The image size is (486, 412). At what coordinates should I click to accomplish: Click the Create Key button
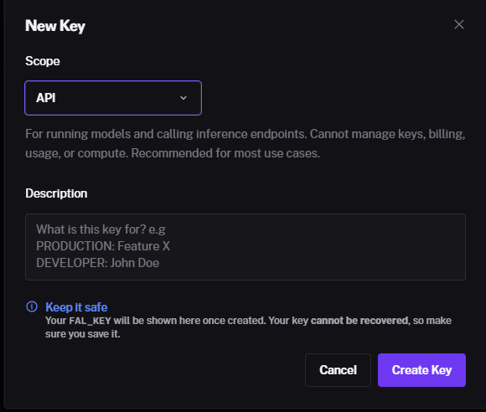click(x=421, y=370)
